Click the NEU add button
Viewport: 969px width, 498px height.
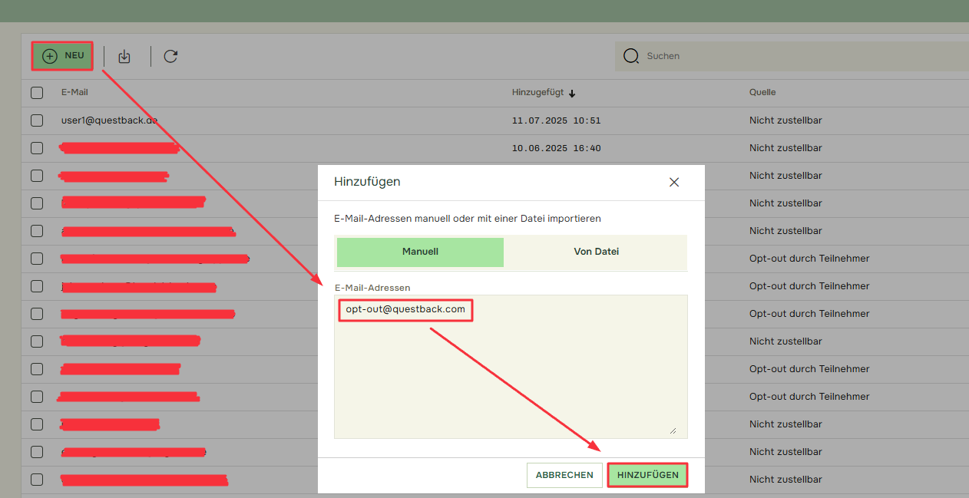[x=62, y=56]
